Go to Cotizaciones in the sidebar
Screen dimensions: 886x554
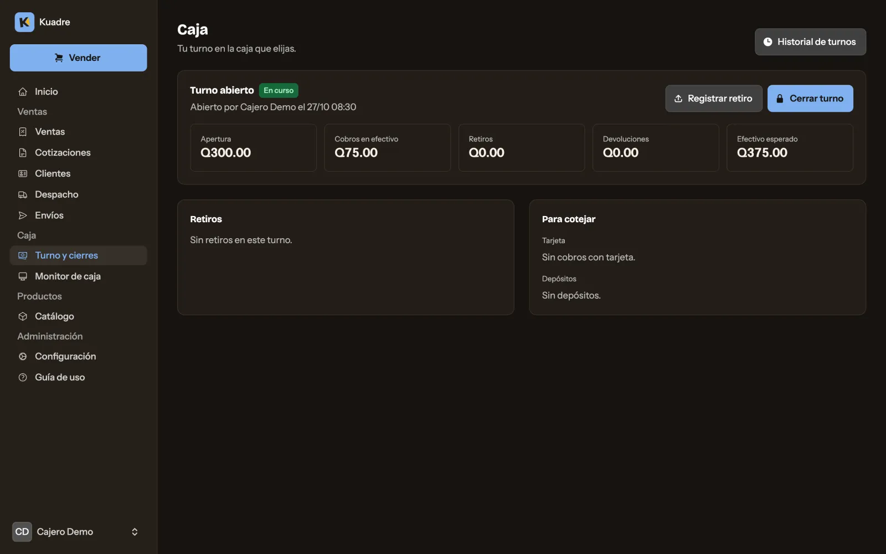(78, 153)
